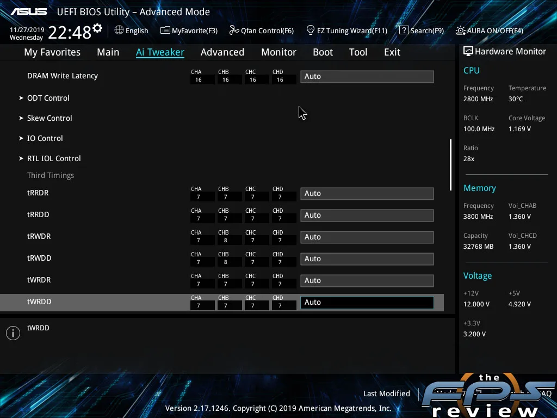The image size is (557, 418).
Task: Open tRRDD Auto value field
Action: [367, 216]
